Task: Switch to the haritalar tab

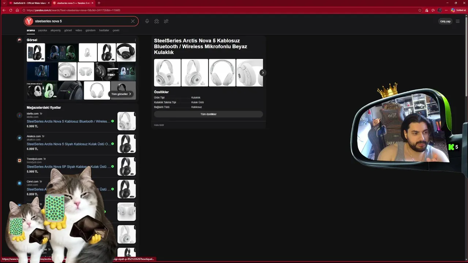Action: (x=104, y=30)
